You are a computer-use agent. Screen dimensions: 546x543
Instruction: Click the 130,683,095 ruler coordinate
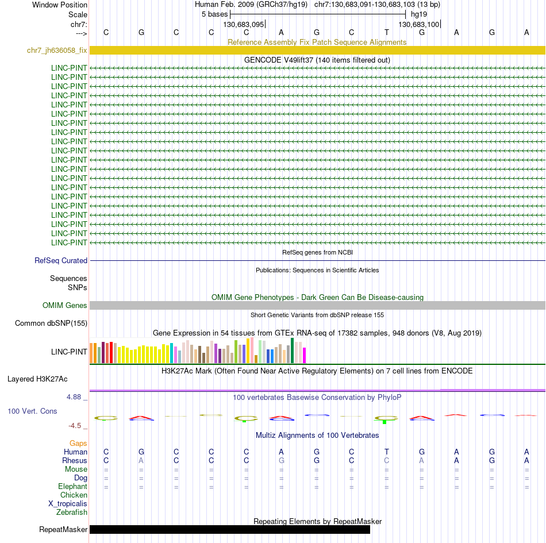244,24
